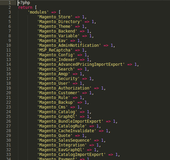Click the 'Magento_CatalogRule' entry
The image size is (170, 160).
click(62, 126)
